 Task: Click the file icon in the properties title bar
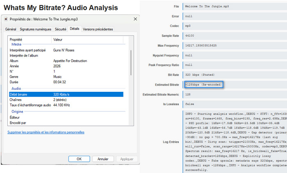tap(6, 19)
